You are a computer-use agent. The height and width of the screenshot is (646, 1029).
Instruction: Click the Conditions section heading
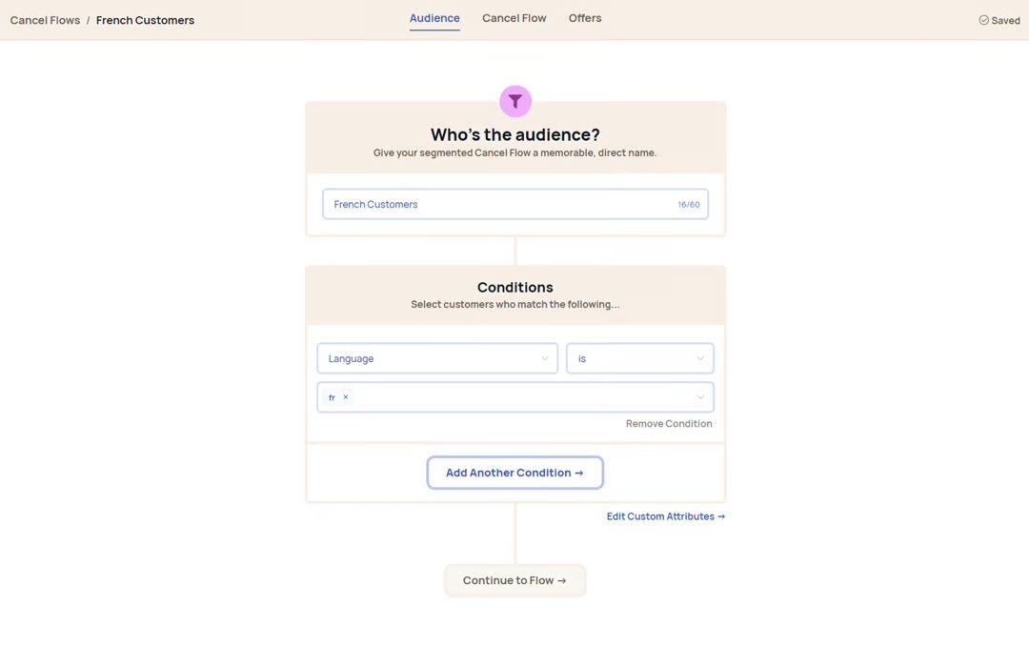click(515, 287)
